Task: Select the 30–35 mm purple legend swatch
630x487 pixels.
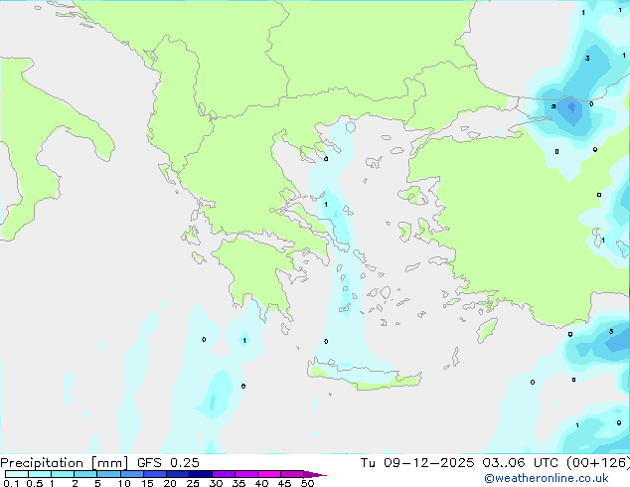Action: tap(224, 474)
